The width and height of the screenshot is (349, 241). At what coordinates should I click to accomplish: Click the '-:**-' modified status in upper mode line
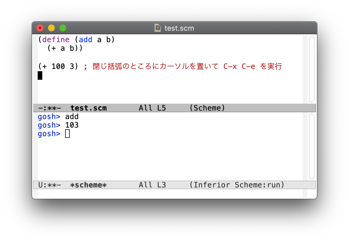click(x=49, y=108)
